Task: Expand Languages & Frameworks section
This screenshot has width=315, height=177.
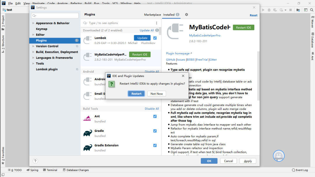Action: click(33, 58)
